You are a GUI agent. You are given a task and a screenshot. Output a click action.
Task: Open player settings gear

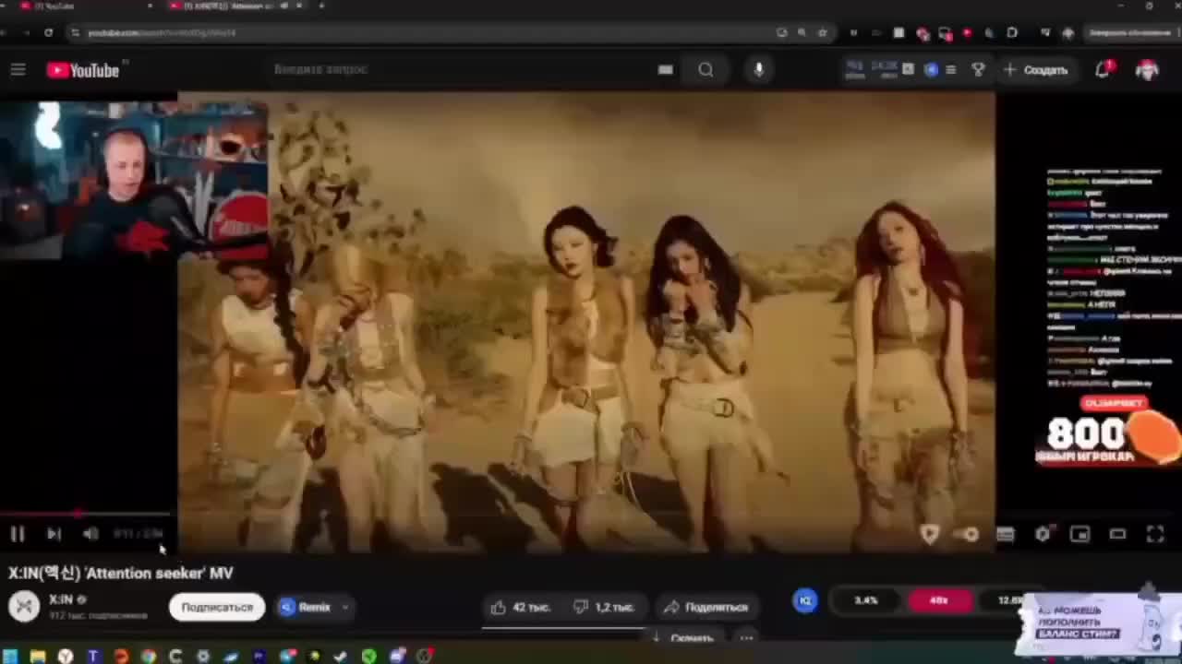pyautogui.click(x=1043, y=534)
